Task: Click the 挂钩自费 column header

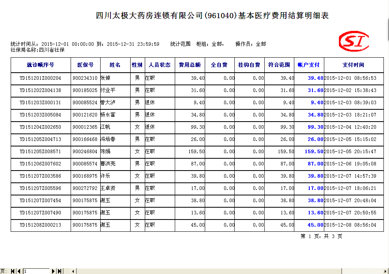Action: coord(249,65)
